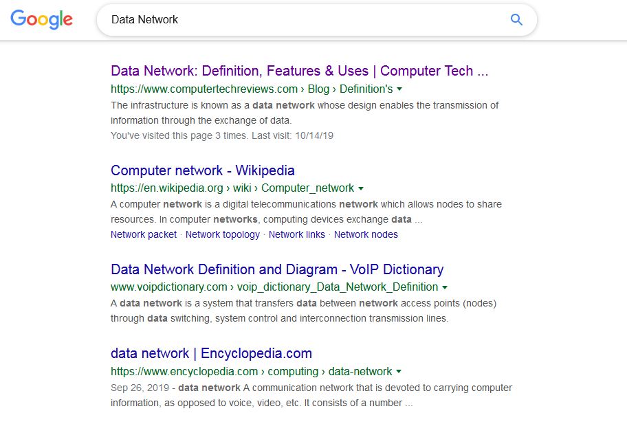This screenshot has width=627, height=424.
Task: Click the Network topology sitelink
Action: (x=222, y=234)
